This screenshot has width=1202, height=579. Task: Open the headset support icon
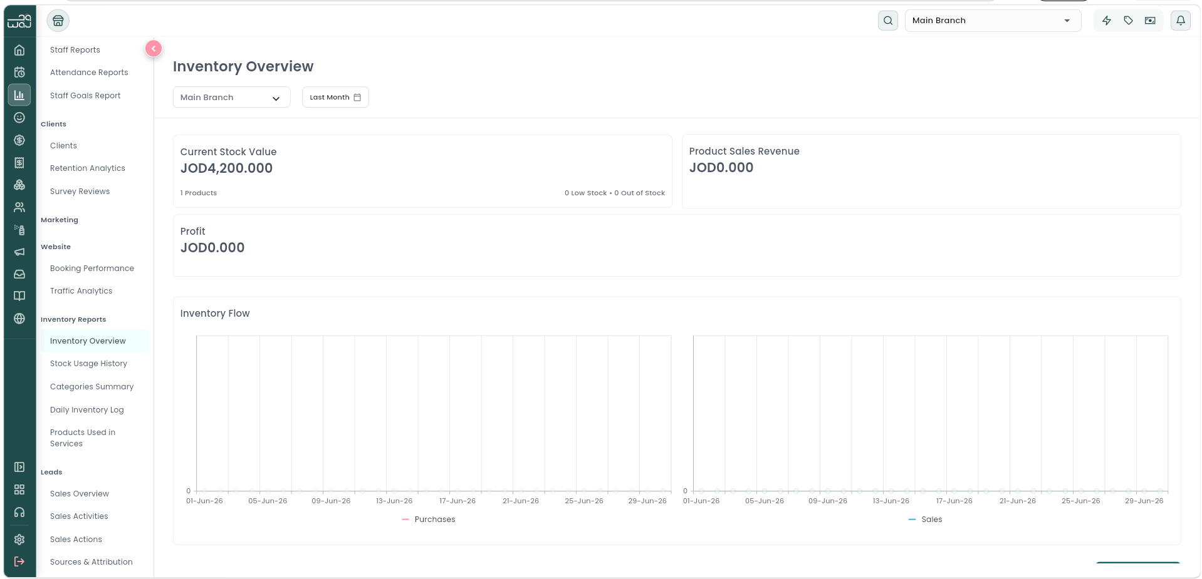[x=19, y=513]
